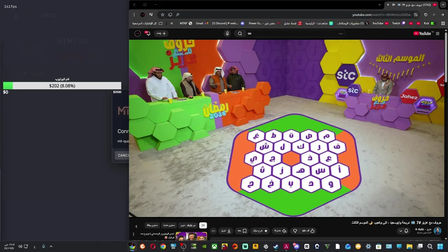448x252 pixels.
Task: Dislike the video
Action: (295, 231)
